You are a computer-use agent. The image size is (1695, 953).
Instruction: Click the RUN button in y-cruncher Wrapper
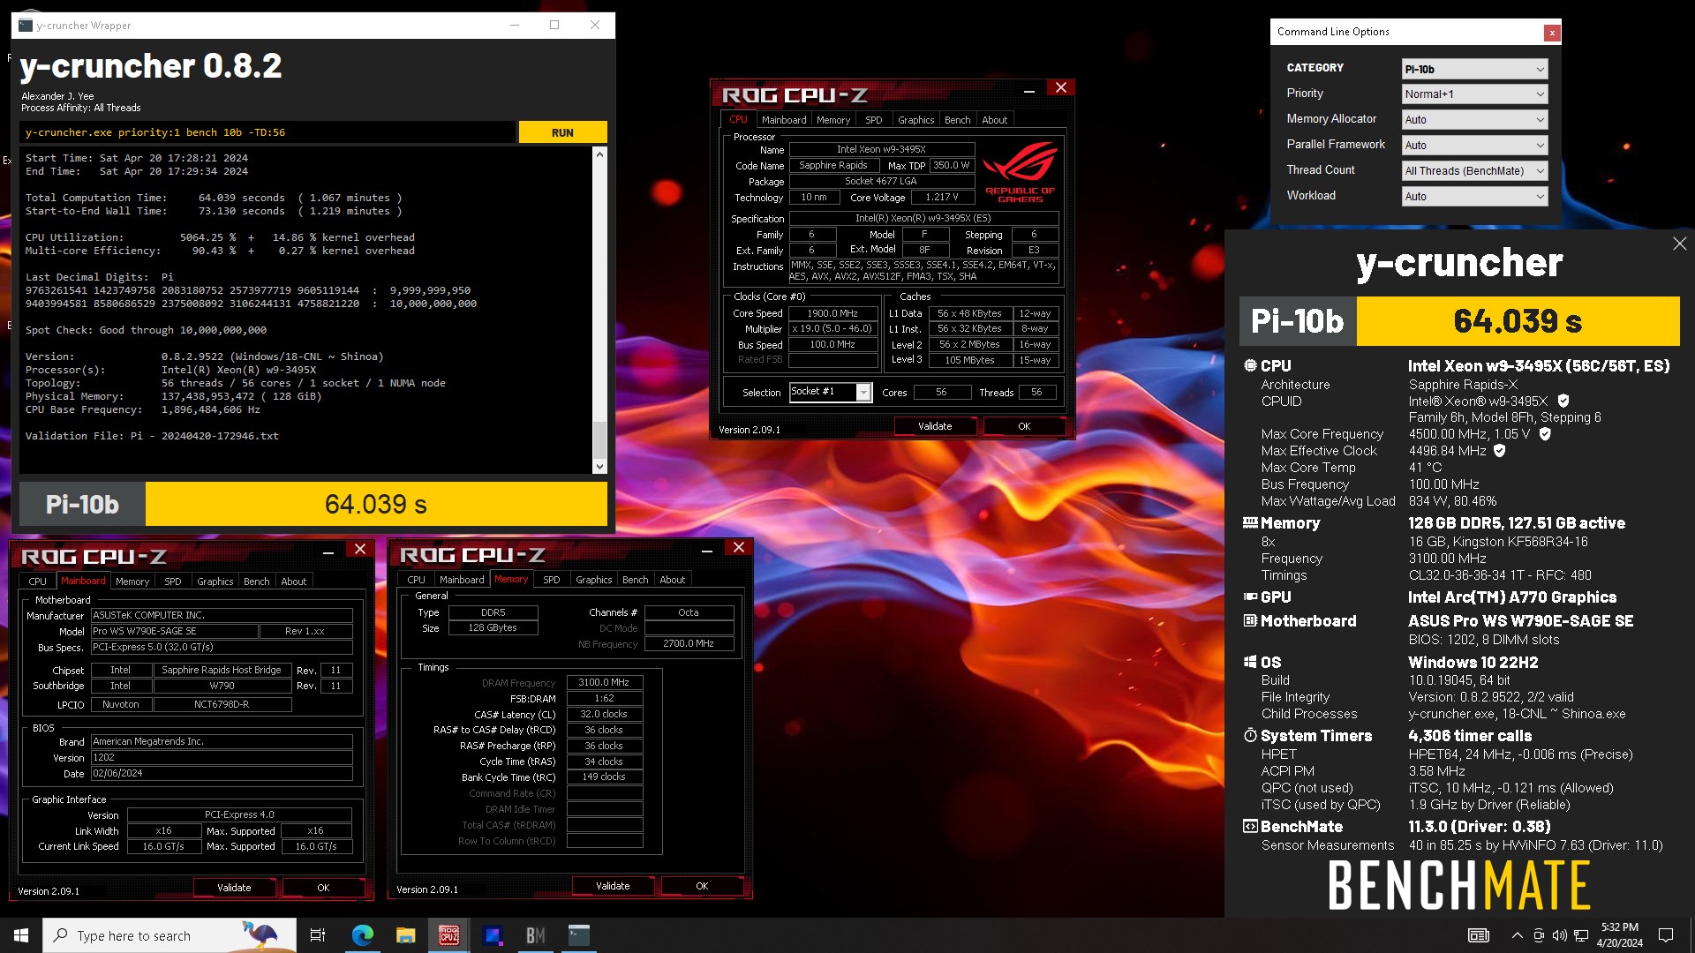562,132
